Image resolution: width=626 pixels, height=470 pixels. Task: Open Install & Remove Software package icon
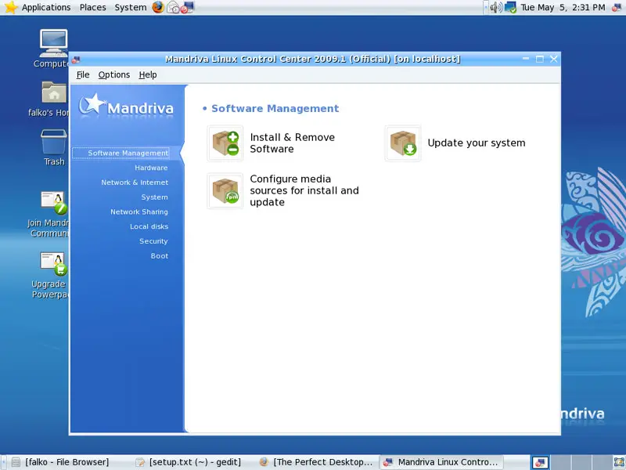pyautogui.click(x=225, y=143)
